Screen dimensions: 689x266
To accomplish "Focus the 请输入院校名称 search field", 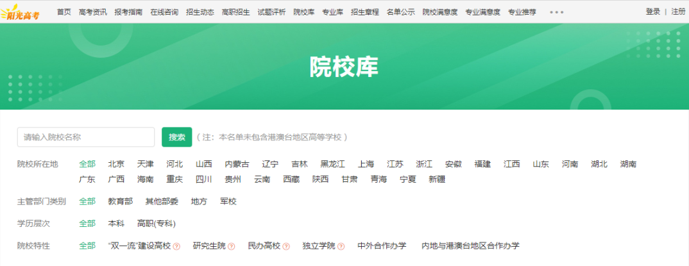I will click(86, 137).
